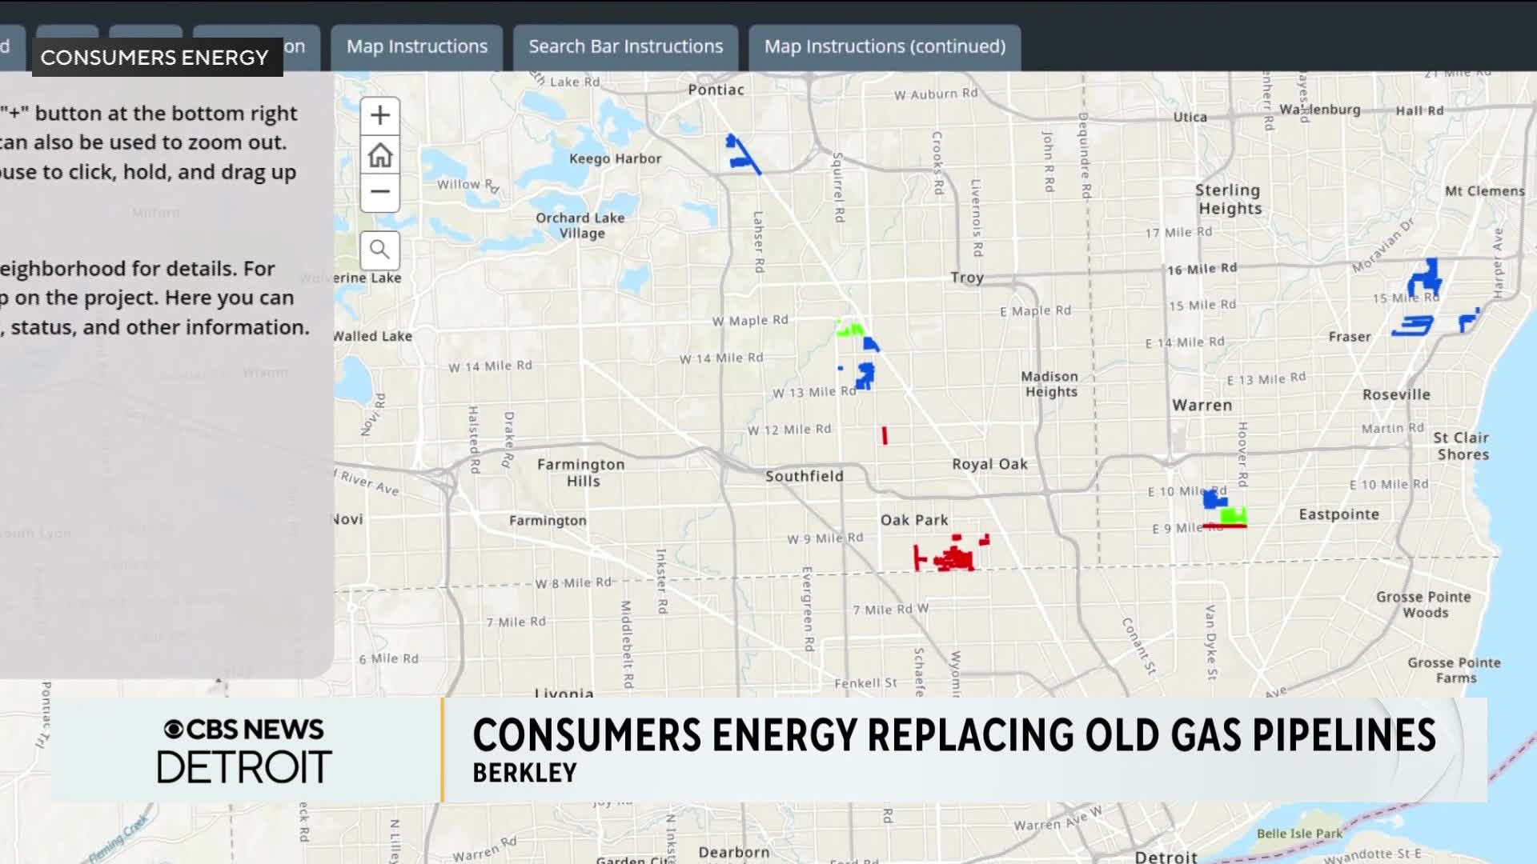Click the Grosse Pointe Woods label
This screenshot has height=864, width=1537.
pyautogui.click(x=1423, y=605)
